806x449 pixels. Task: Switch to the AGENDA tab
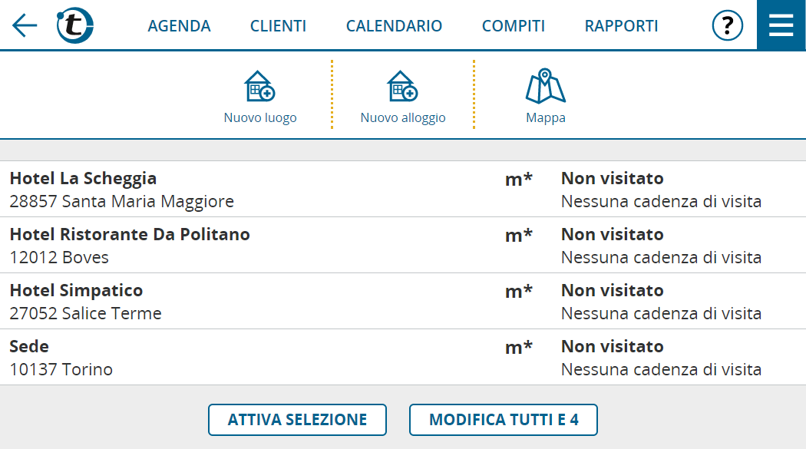(x=179, y=25)
